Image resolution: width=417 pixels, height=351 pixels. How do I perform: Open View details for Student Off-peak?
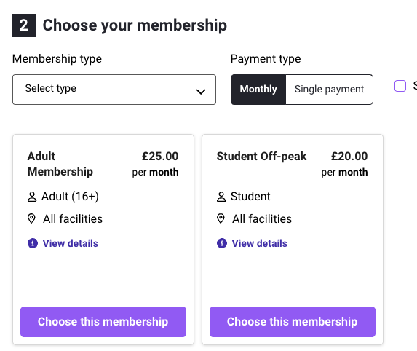tap(259, 243)
